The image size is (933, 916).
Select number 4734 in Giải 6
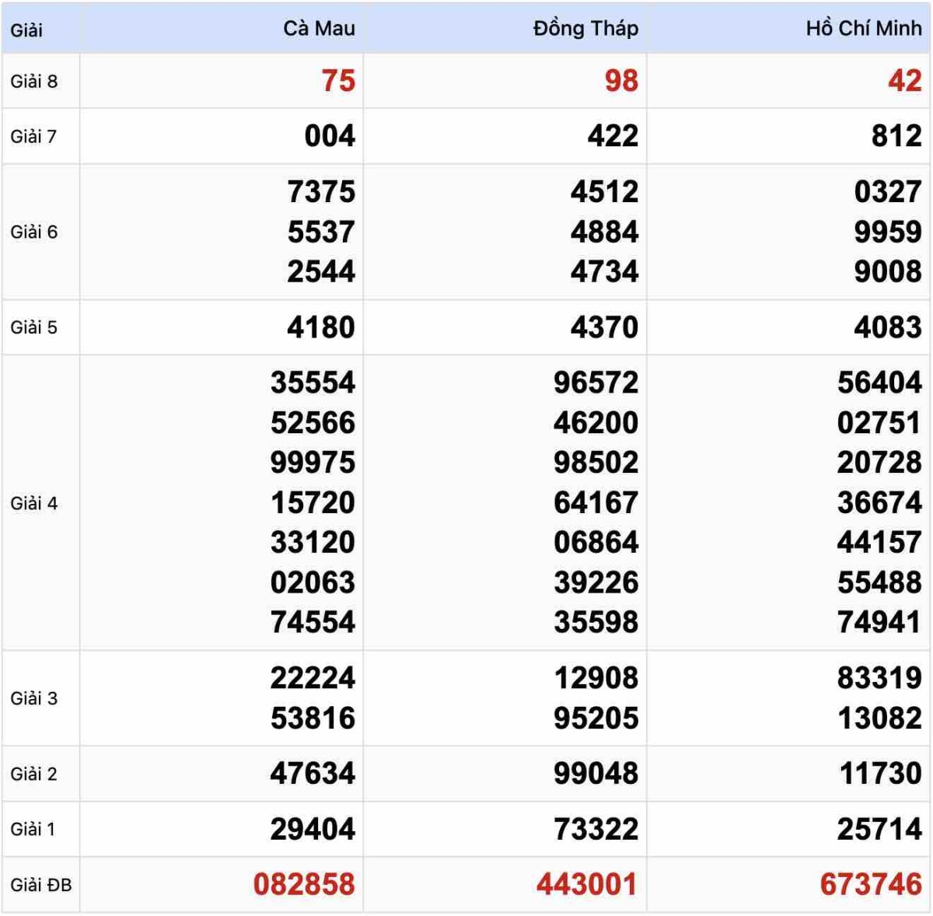604,271
